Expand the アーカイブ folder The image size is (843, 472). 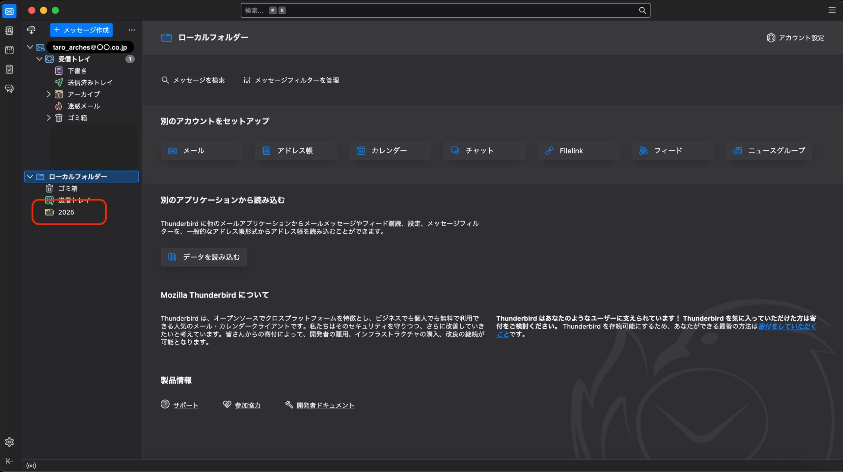pos(49,94)
